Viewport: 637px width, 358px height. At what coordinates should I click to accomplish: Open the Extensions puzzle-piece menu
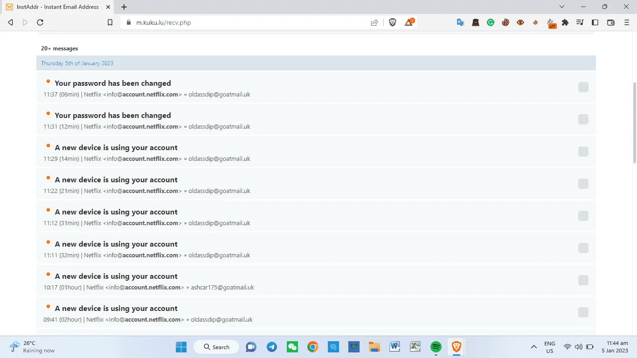[x=565, y=22]
